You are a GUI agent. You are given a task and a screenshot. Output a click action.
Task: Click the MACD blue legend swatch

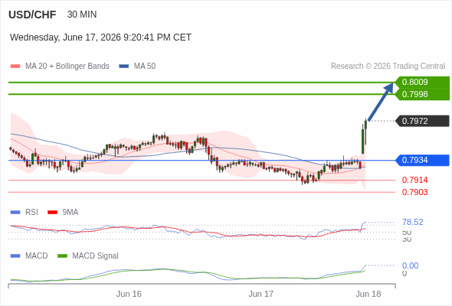15,256
